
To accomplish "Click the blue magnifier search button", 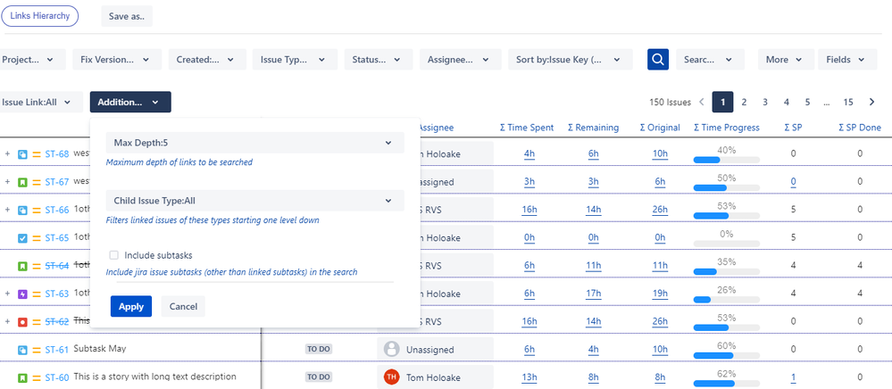I will coord(658,60).
